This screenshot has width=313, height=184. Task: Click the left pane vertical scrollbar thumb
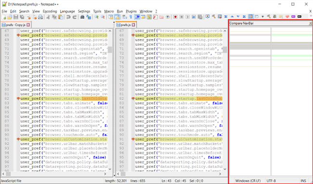pos(110,49)
